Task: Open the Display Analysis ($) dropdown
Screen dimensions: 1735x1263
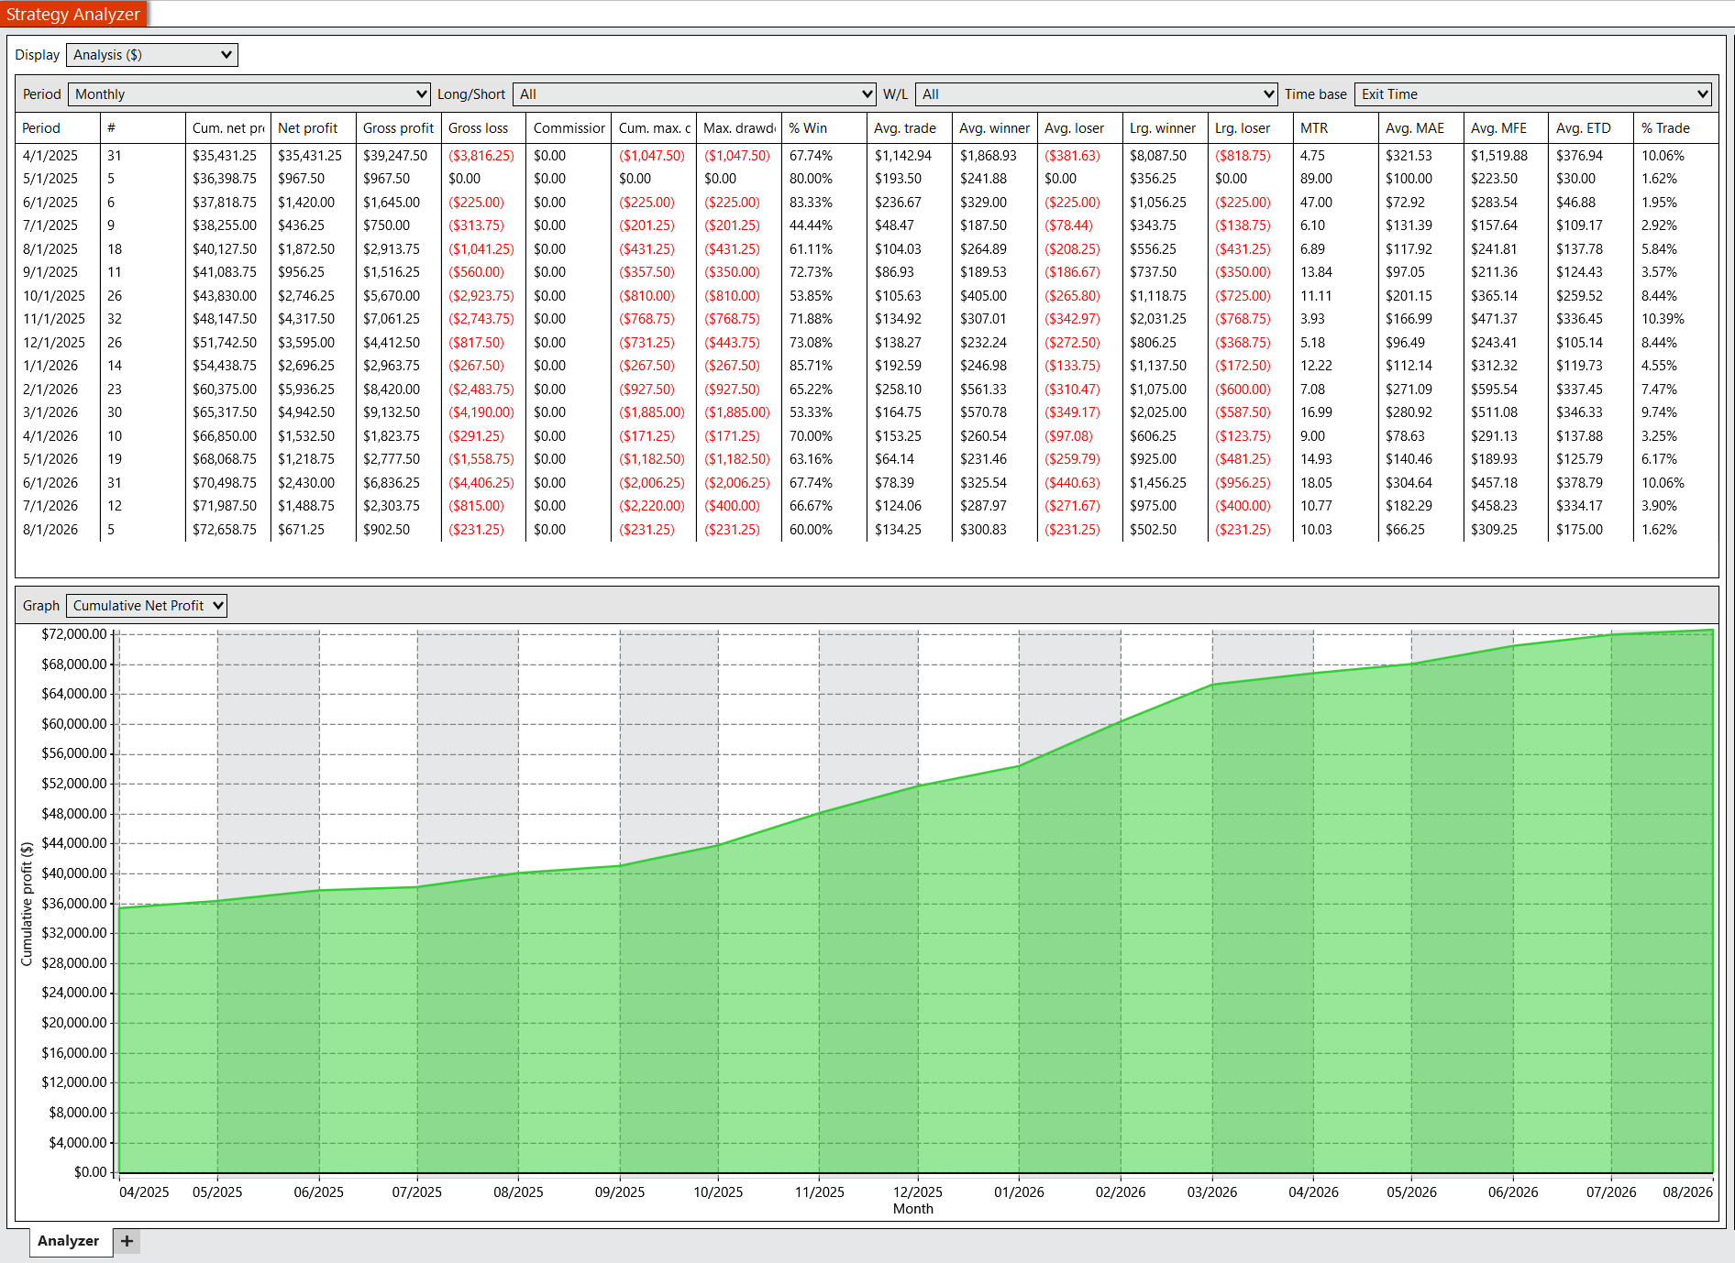Action: point(152,55)
